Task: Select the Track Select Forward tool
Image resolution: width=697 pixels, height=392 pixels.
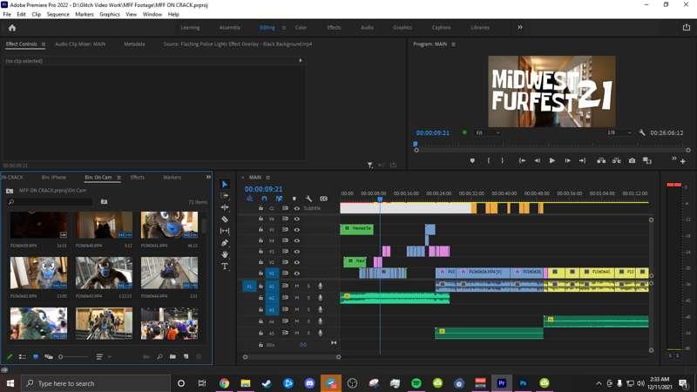Action: (225, 196)
